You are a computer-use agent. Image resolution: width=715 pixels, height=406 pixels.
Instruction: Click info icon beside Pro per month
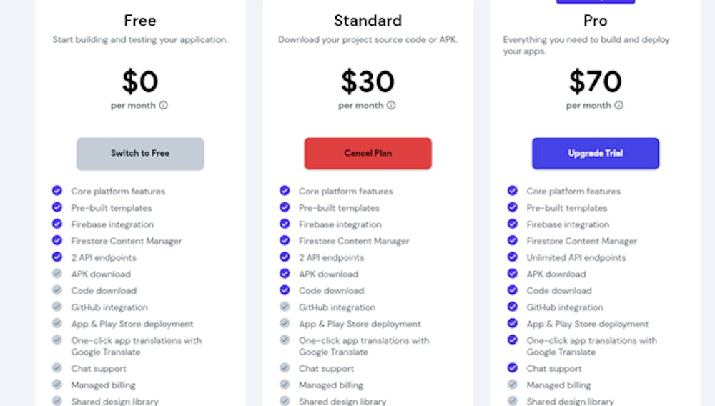(x=618, y=105)
